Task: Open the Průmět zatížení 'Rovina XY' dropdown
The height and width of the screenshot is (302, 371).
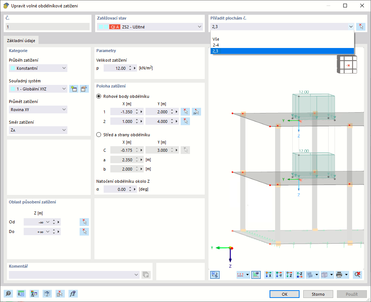Action: 64,110
